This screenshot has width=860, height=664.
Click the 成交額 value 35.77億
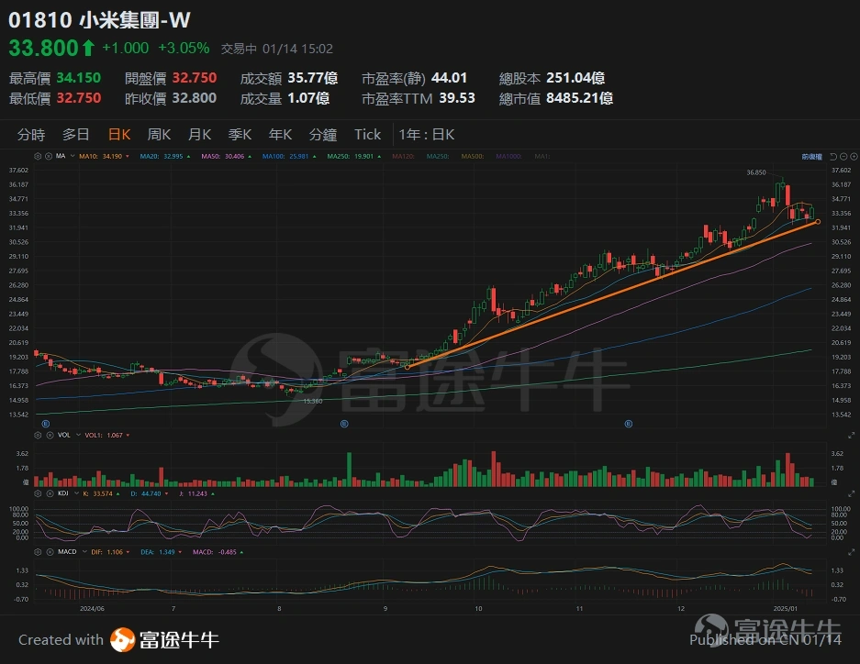tap(313, 78)
